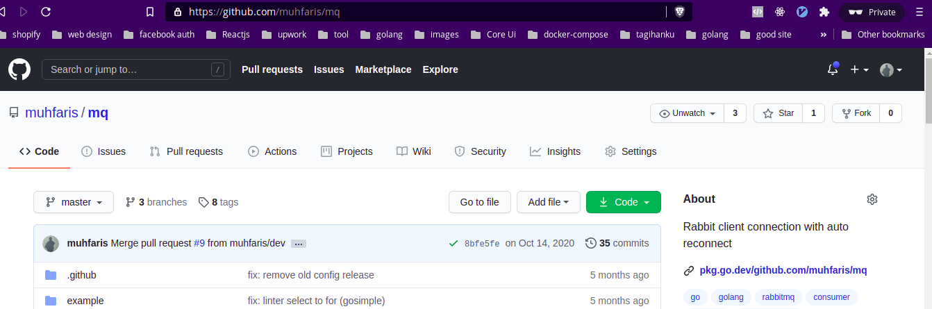932x309 pixels.
Task: Open the mq repository name link
Action: pos(98,112)
